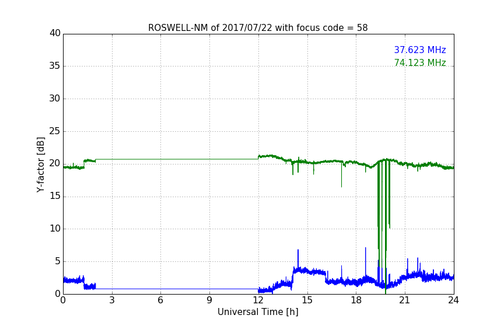Screen dimensions: 504x336
Task: Click the Y-factor [dB] axis label
Action: [x=40, y=164]
